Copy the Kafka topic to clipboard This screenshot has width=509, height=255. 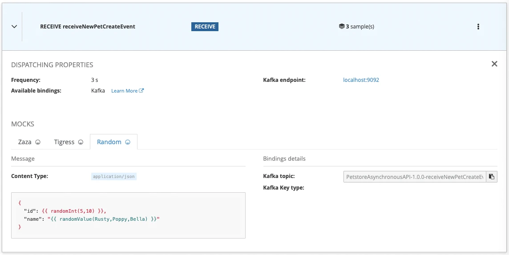[x=491, y=177]
